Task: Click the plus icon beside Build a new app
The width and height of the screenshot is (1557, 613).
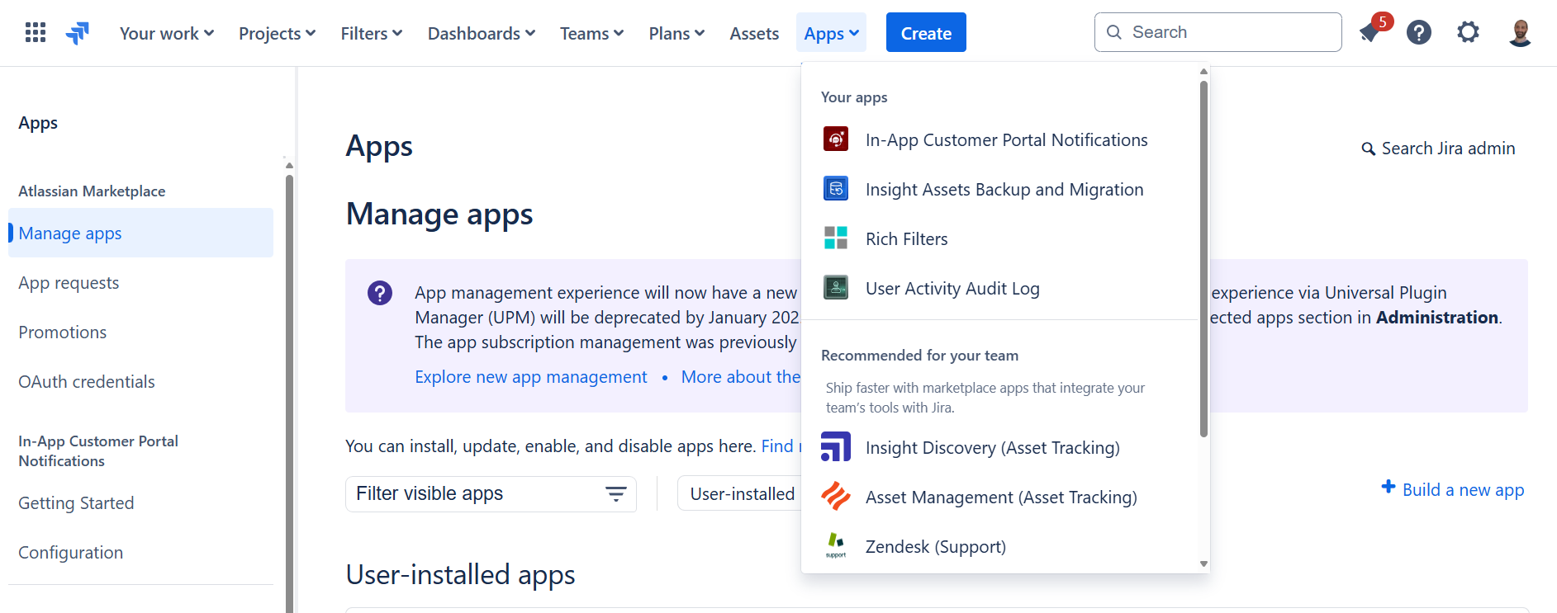Action: [1388, 488]
